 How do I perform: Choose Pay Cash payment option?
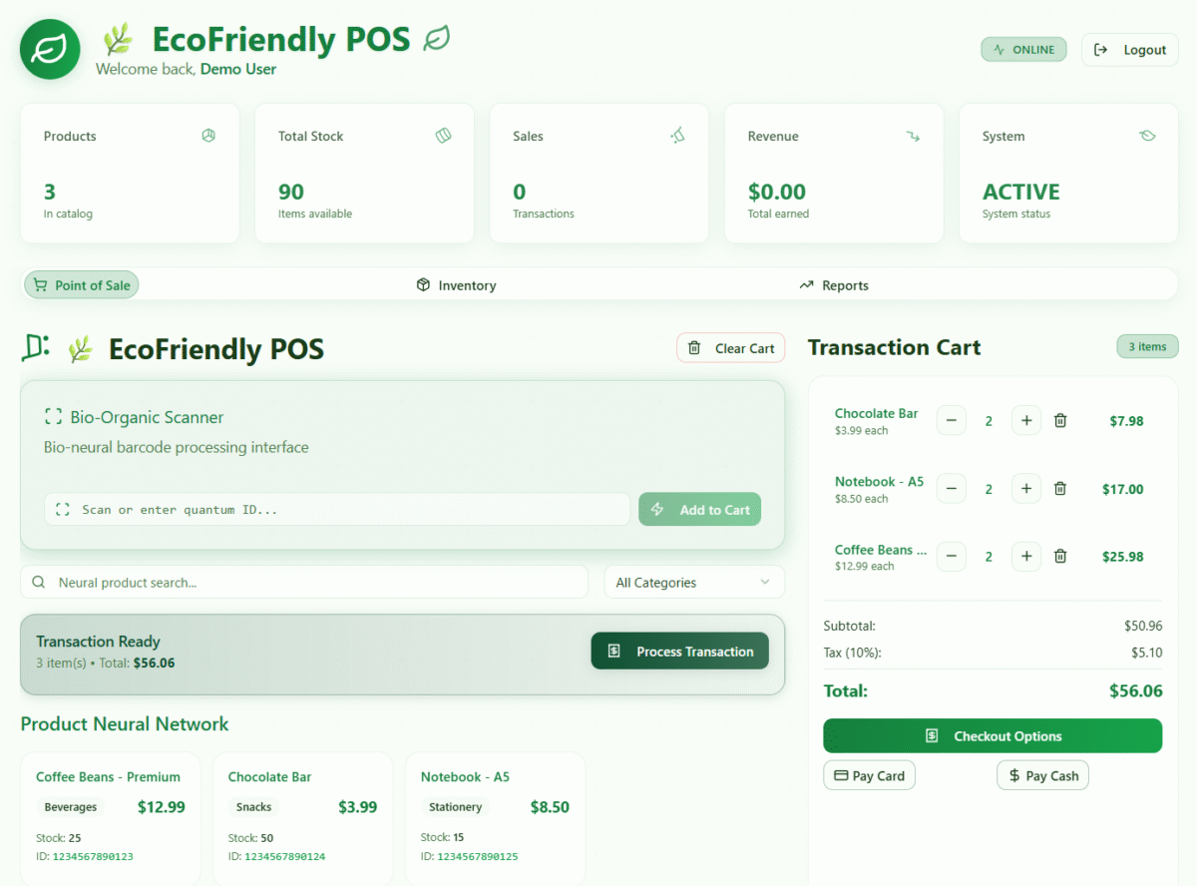[x=1042, y=775]
